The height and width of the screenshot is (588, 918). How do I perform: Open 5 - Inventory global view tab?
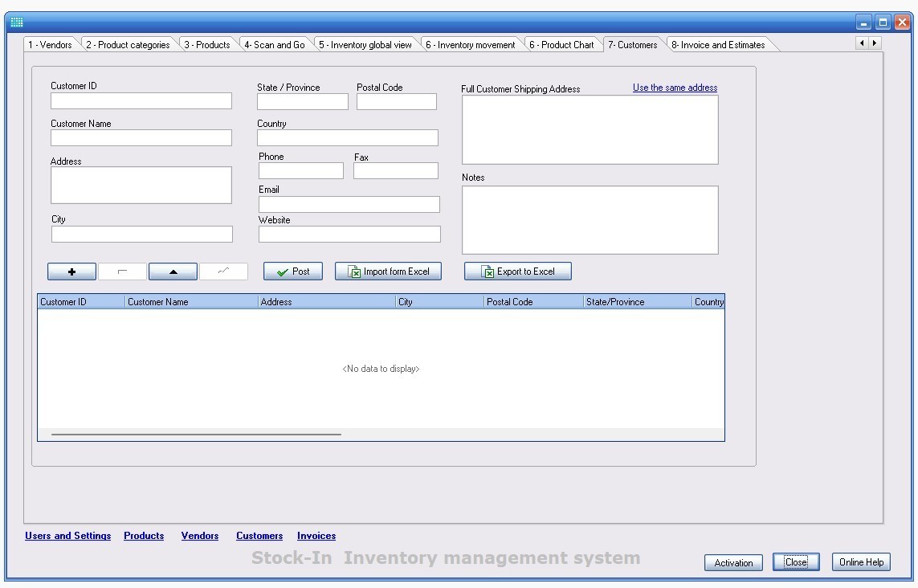[365, 44]
